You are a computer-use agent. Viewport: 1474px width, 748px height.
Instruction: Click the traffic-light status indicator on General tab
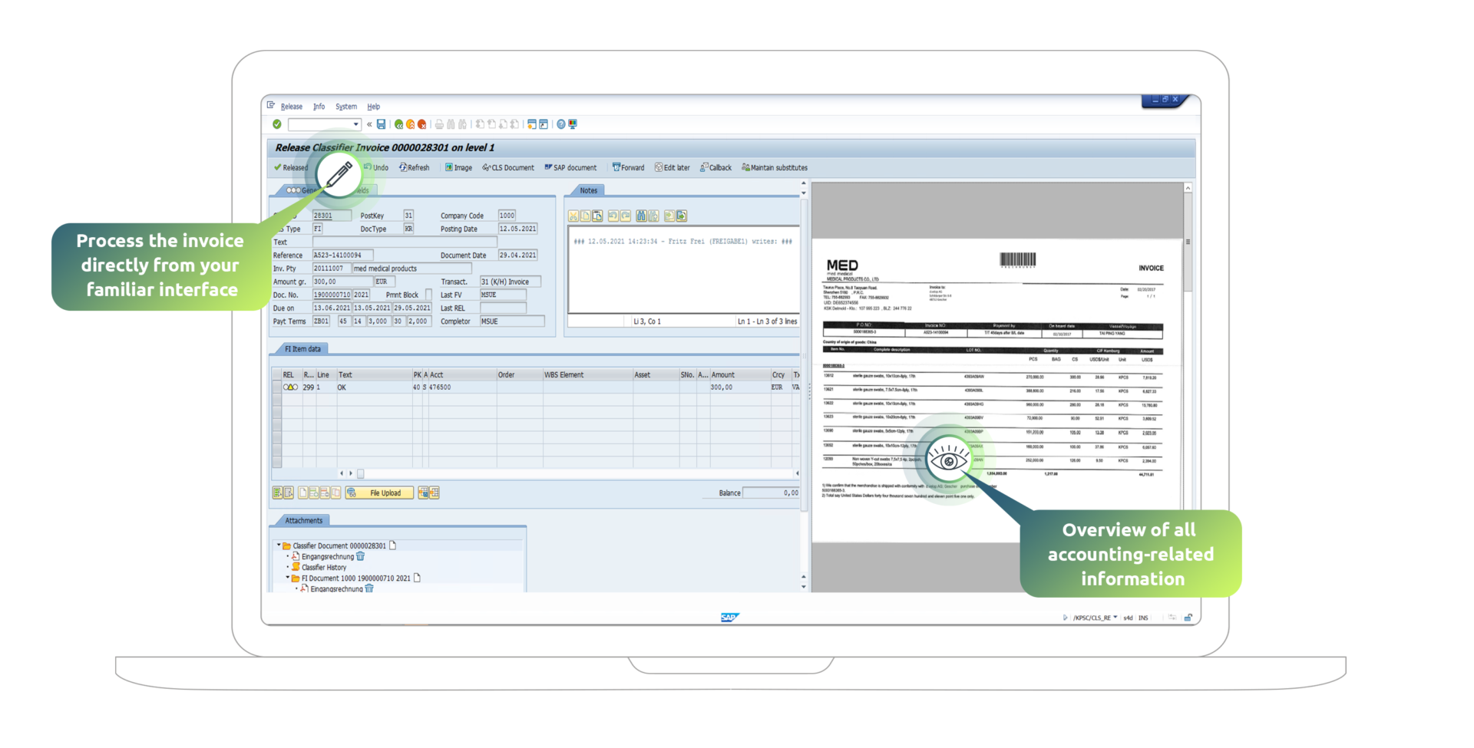pyautogui.click(x=293, y=190)
